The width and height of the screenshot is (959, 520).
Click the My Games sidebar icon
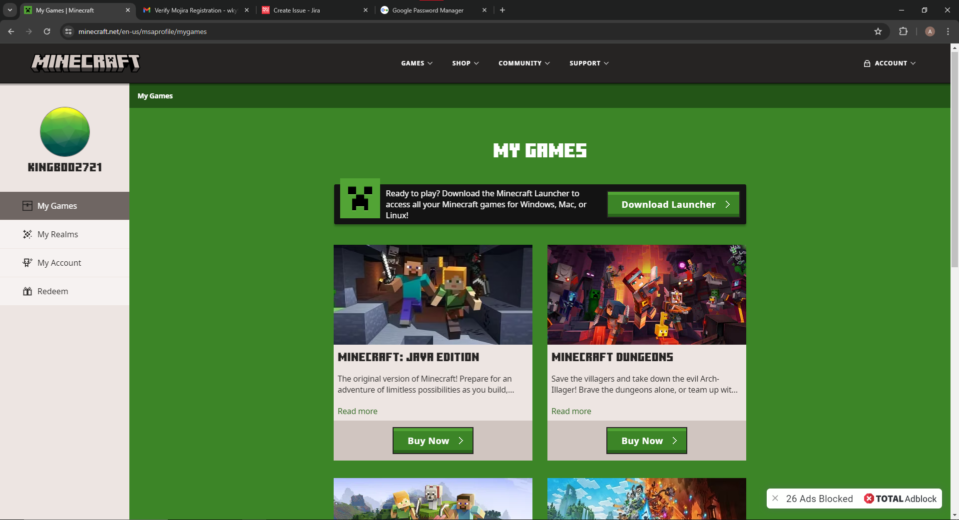(x=27, y=206)
